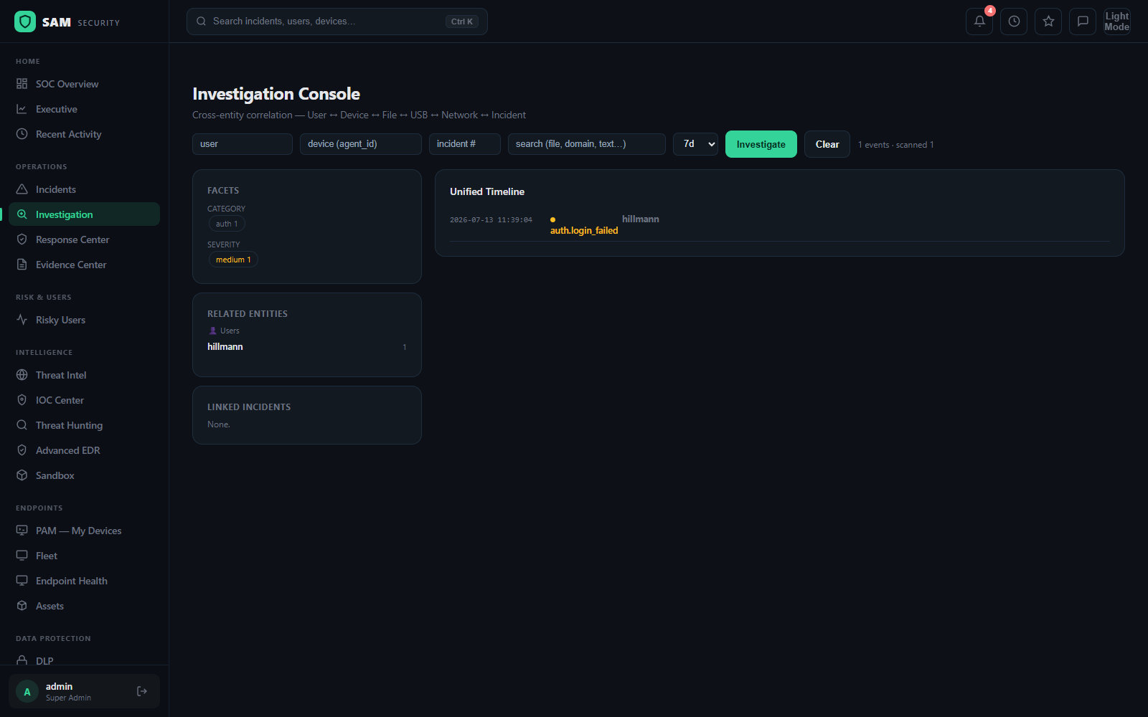Go to SOC Overview page

pyautogui.click(x=84, y=84)
